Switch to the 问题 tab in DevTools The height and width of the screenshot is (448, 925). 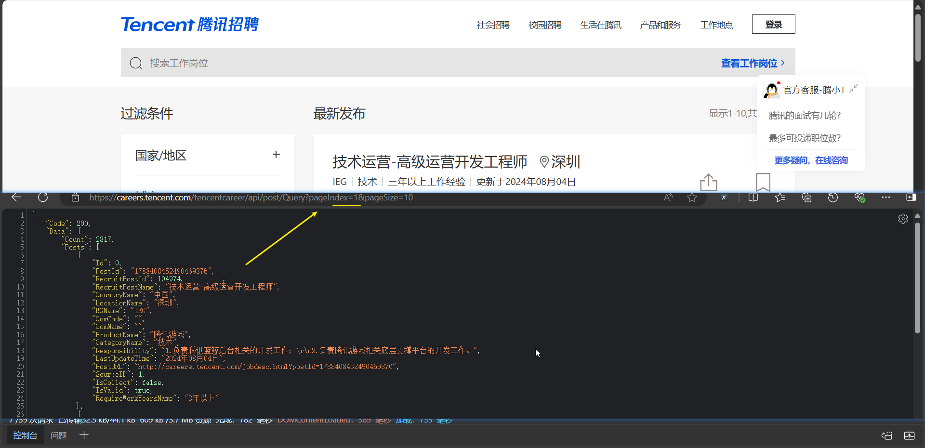pos(59,435)
